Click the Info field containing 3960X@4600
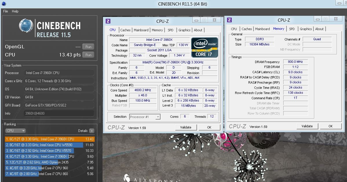This screenshot has width=347, height=182. tap(59, 114)
